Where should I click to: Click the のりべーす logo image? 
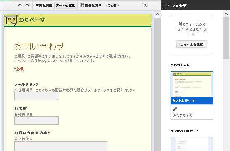click(24, 20)
